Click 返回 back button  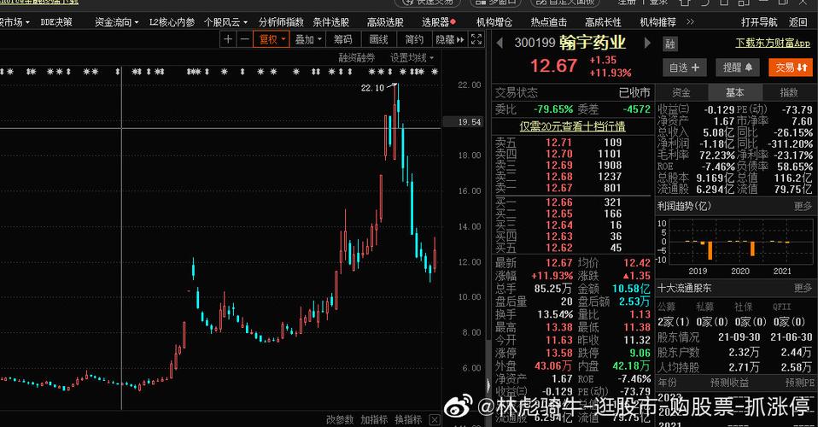coord(798,22)
